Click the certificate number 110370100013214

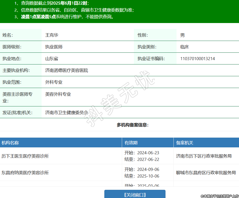pyautogui.click(x=197, y=59)
